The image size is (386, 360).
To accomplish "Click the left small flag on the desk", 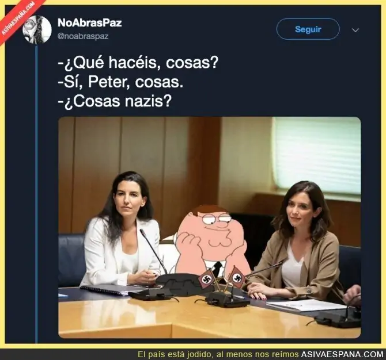I will (206, 278).
